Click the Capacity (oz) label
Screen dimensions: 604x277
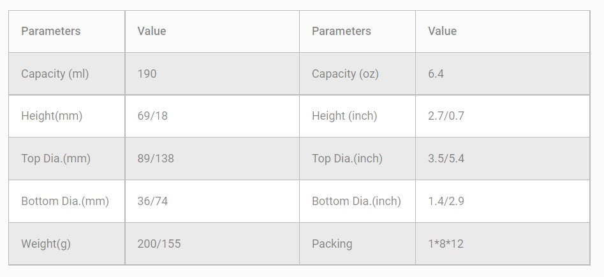[345, 74]
